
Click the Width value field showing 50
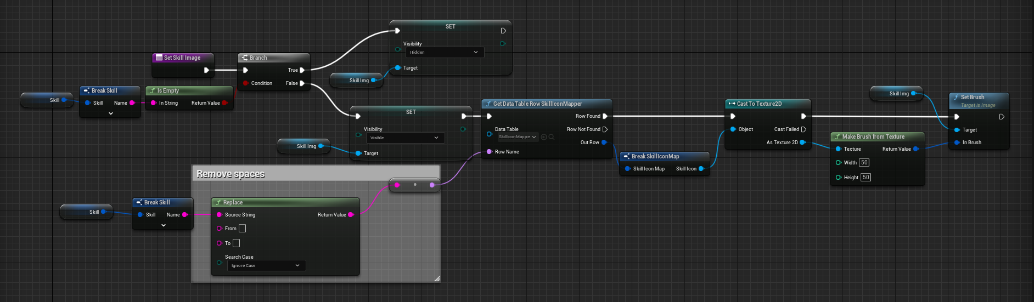click(x=864, y=163)
